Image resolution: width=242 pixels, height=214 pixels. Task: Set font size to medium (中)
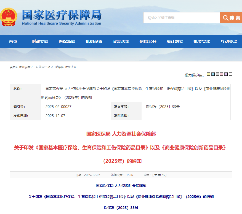click(x=159, y=175)
